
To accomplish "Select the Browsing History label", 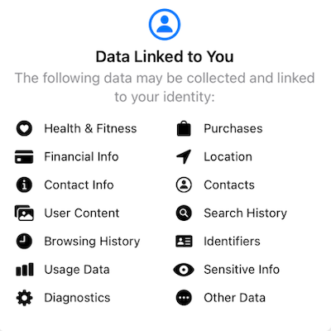I will [x=92, y=242].
